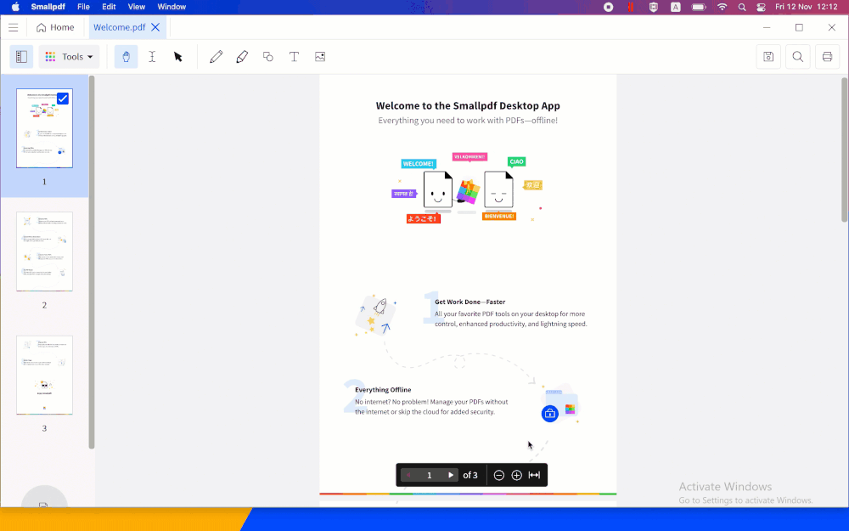The height and width of the screenshot is (531, 849).
Task: Close the Welcome.pdf tab
Action: tap(155, 27)
